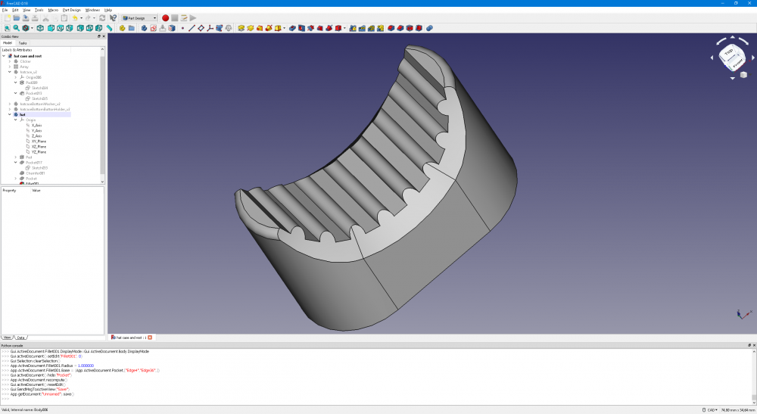Click the red macro record button
757x414 pixels.
coord(165,17)
